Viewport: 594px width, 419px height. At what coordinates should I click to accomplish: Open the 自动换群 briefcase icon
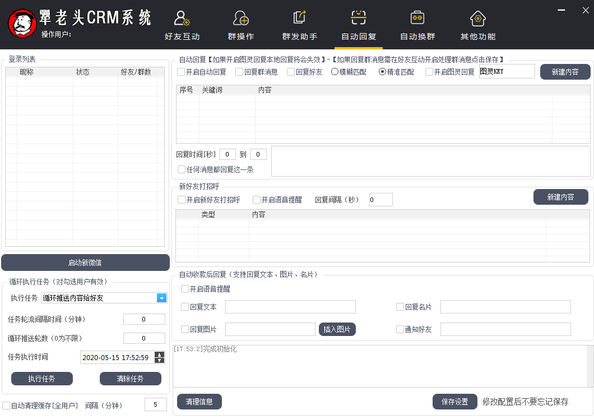pyautogui.click(x=417, y=19)
